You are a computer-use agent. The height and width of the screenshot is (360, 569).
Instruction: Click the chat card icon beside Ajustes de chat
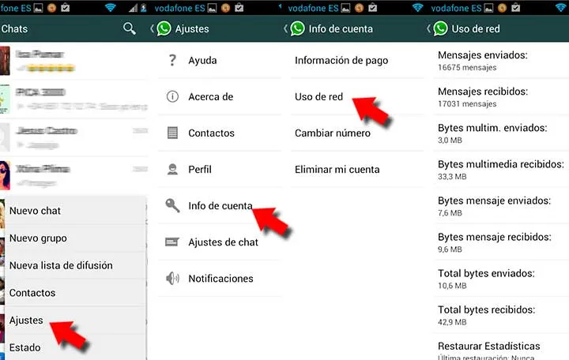coord(172,242)
